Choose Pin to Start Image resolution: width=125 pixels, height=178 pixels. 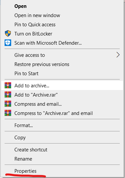tap(62, 74)
